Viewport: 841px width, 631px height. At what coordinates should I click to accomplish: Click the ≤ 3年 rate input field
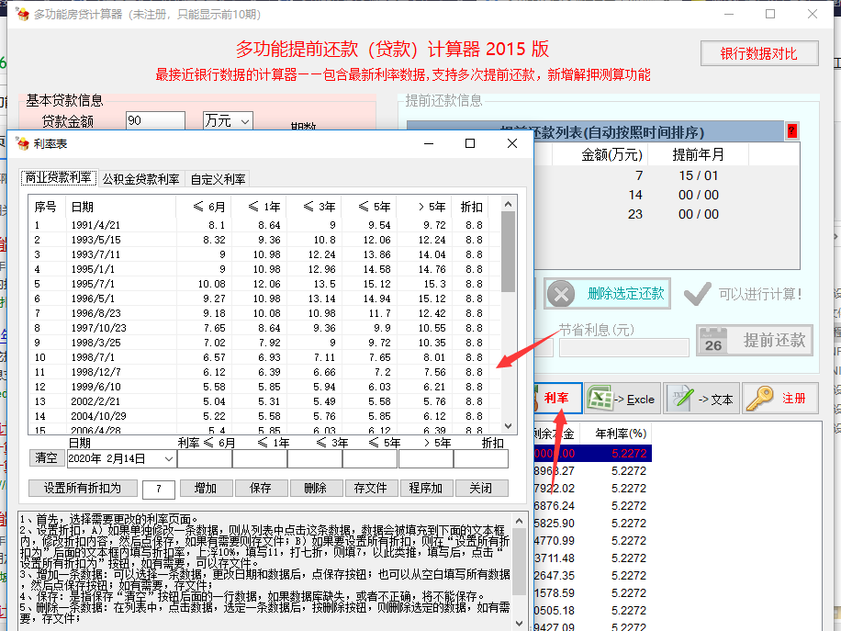pos(316,459)
